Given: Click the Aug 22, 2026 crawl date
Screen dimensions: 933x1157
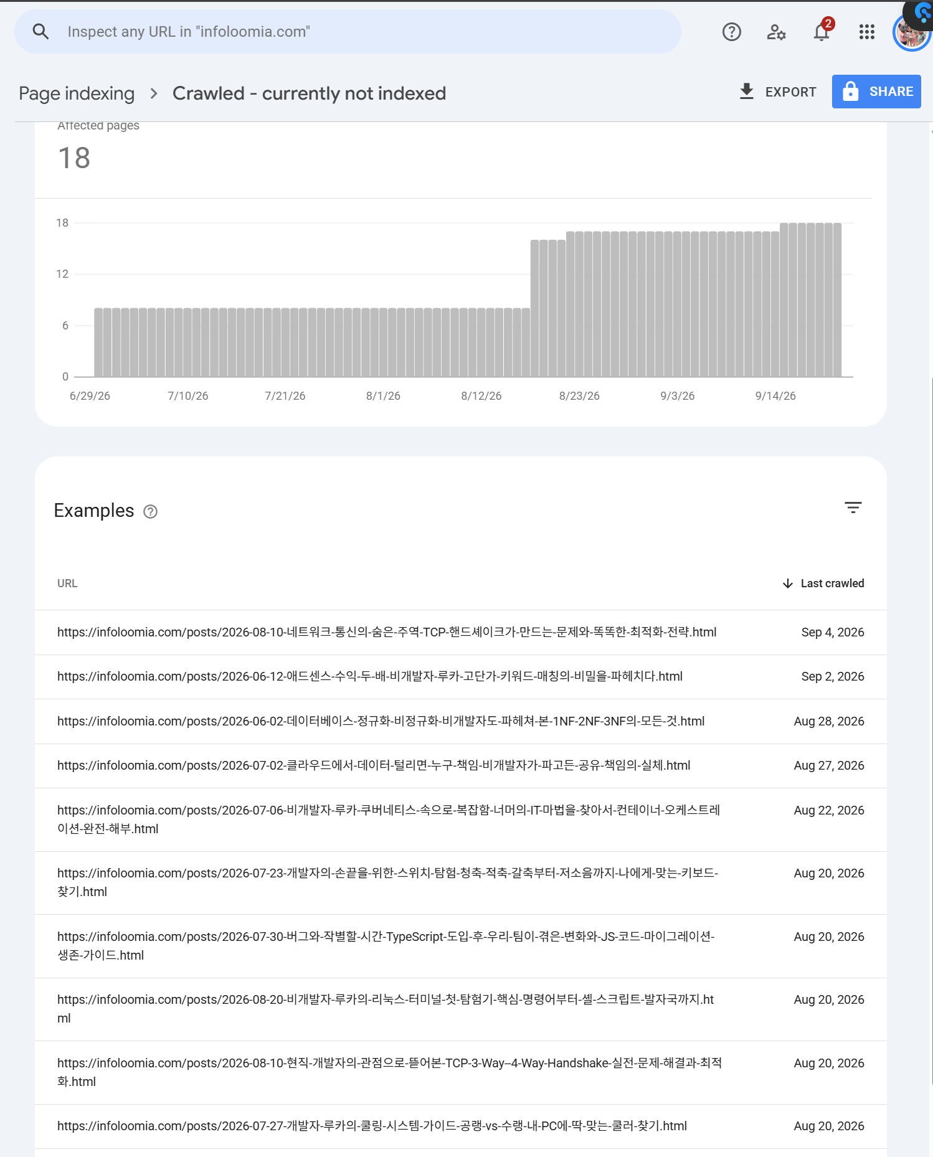Looking at the screenshot, I should [x=829, y=810].
